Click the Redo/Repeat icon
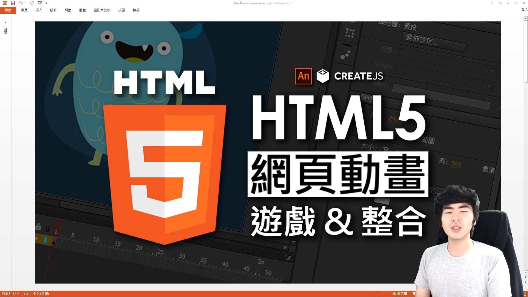This screenshot has width=528, height=297. tap(32, 3)
